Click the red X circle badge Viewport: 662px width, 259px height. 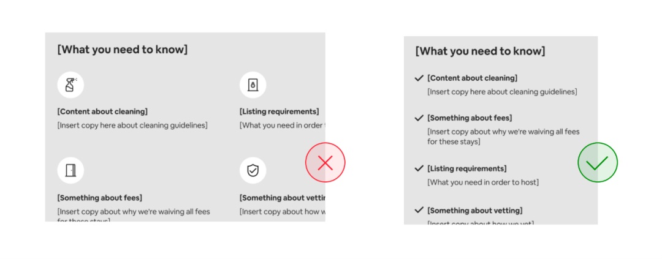tap(325, 162)
